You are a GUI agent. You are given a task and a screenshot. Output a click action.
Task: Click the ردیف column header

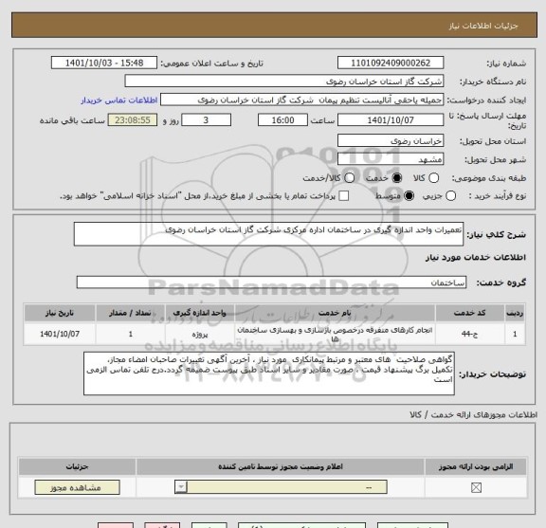coord(515,313)
